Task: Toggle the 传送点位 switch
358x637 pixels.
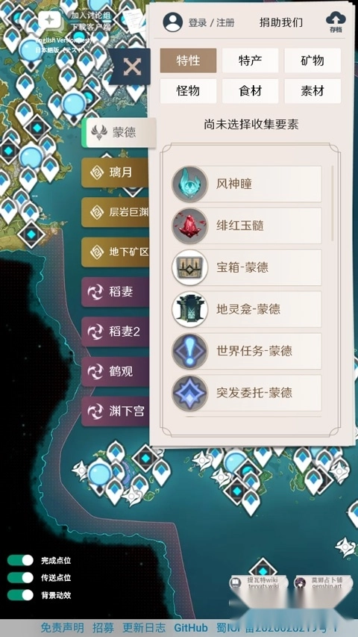Action: [x=20, y=578]
